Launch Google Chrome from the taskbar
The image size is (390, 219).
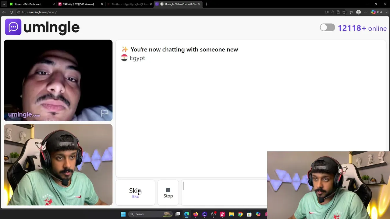pos(240,214)
